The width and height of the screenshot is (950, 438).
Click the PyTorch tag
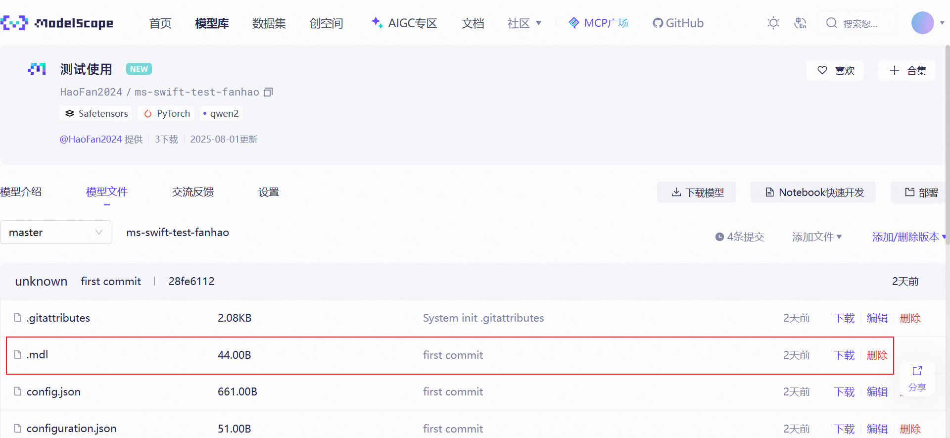[x=167, y=113]
